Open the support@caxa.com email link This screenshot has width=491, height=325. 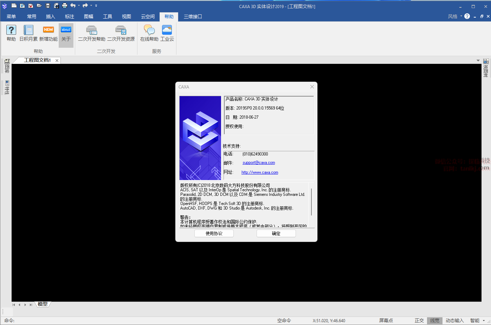click(x=259, y=163)
